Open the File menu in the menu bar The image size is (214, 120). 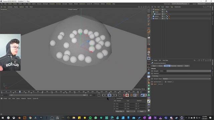[2, 4]
